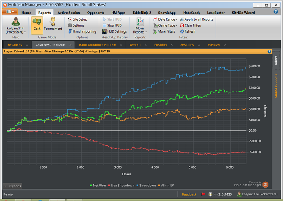Select the Cash Results Graph tab
Viewport: 283px width, 201px height.
tap(51, 45)
